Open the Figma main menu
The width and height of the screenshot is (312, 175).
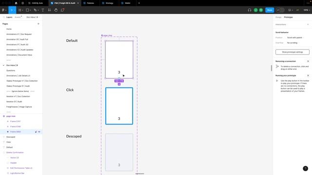(3, 10)
